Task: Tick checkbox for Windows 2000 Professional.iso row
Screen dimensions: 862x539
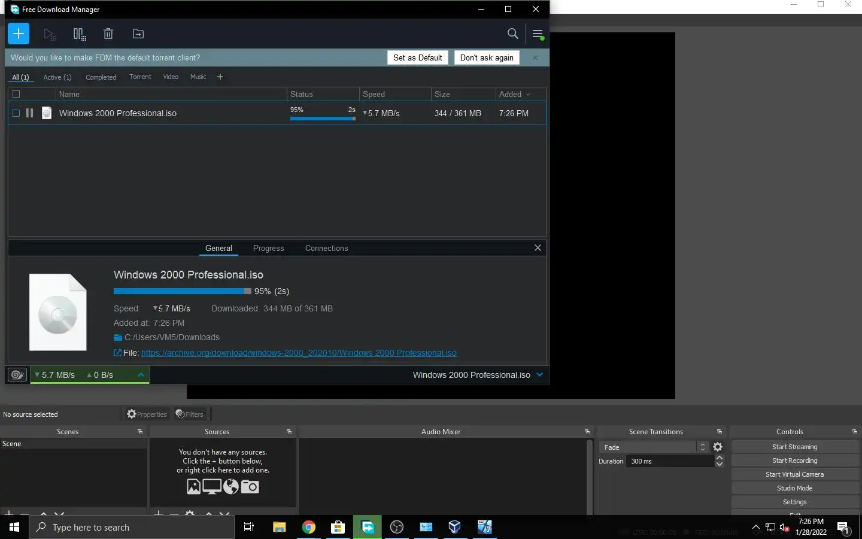Action: click(16, 113)
